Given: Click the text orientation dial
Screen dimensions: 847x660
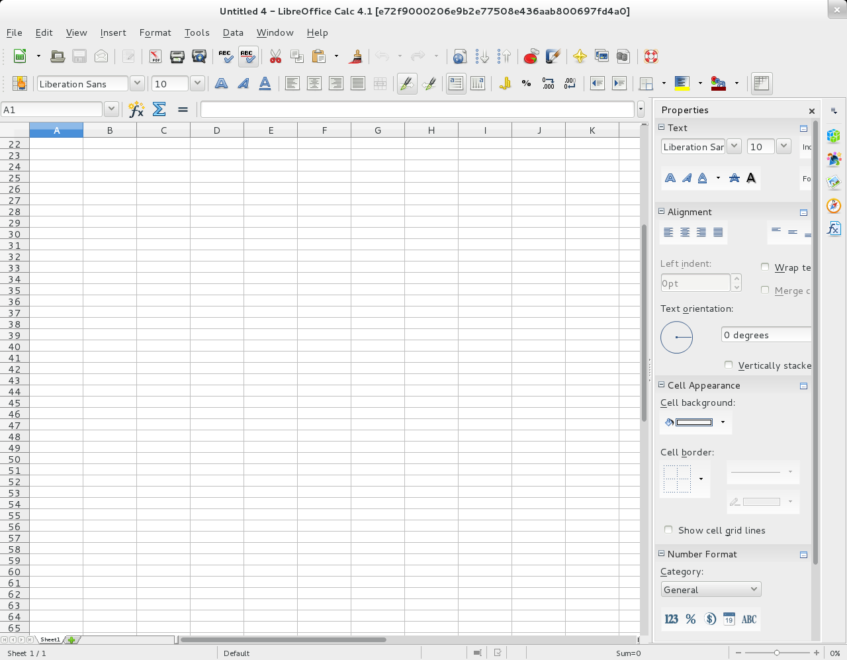Looking at the screenshot, I should tap(676, 337).
